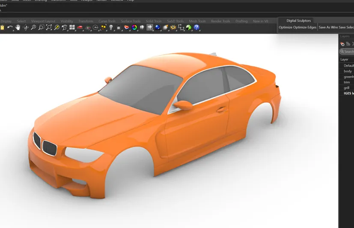
Task: Select the Pan hand tool
Action: point(18,27)
